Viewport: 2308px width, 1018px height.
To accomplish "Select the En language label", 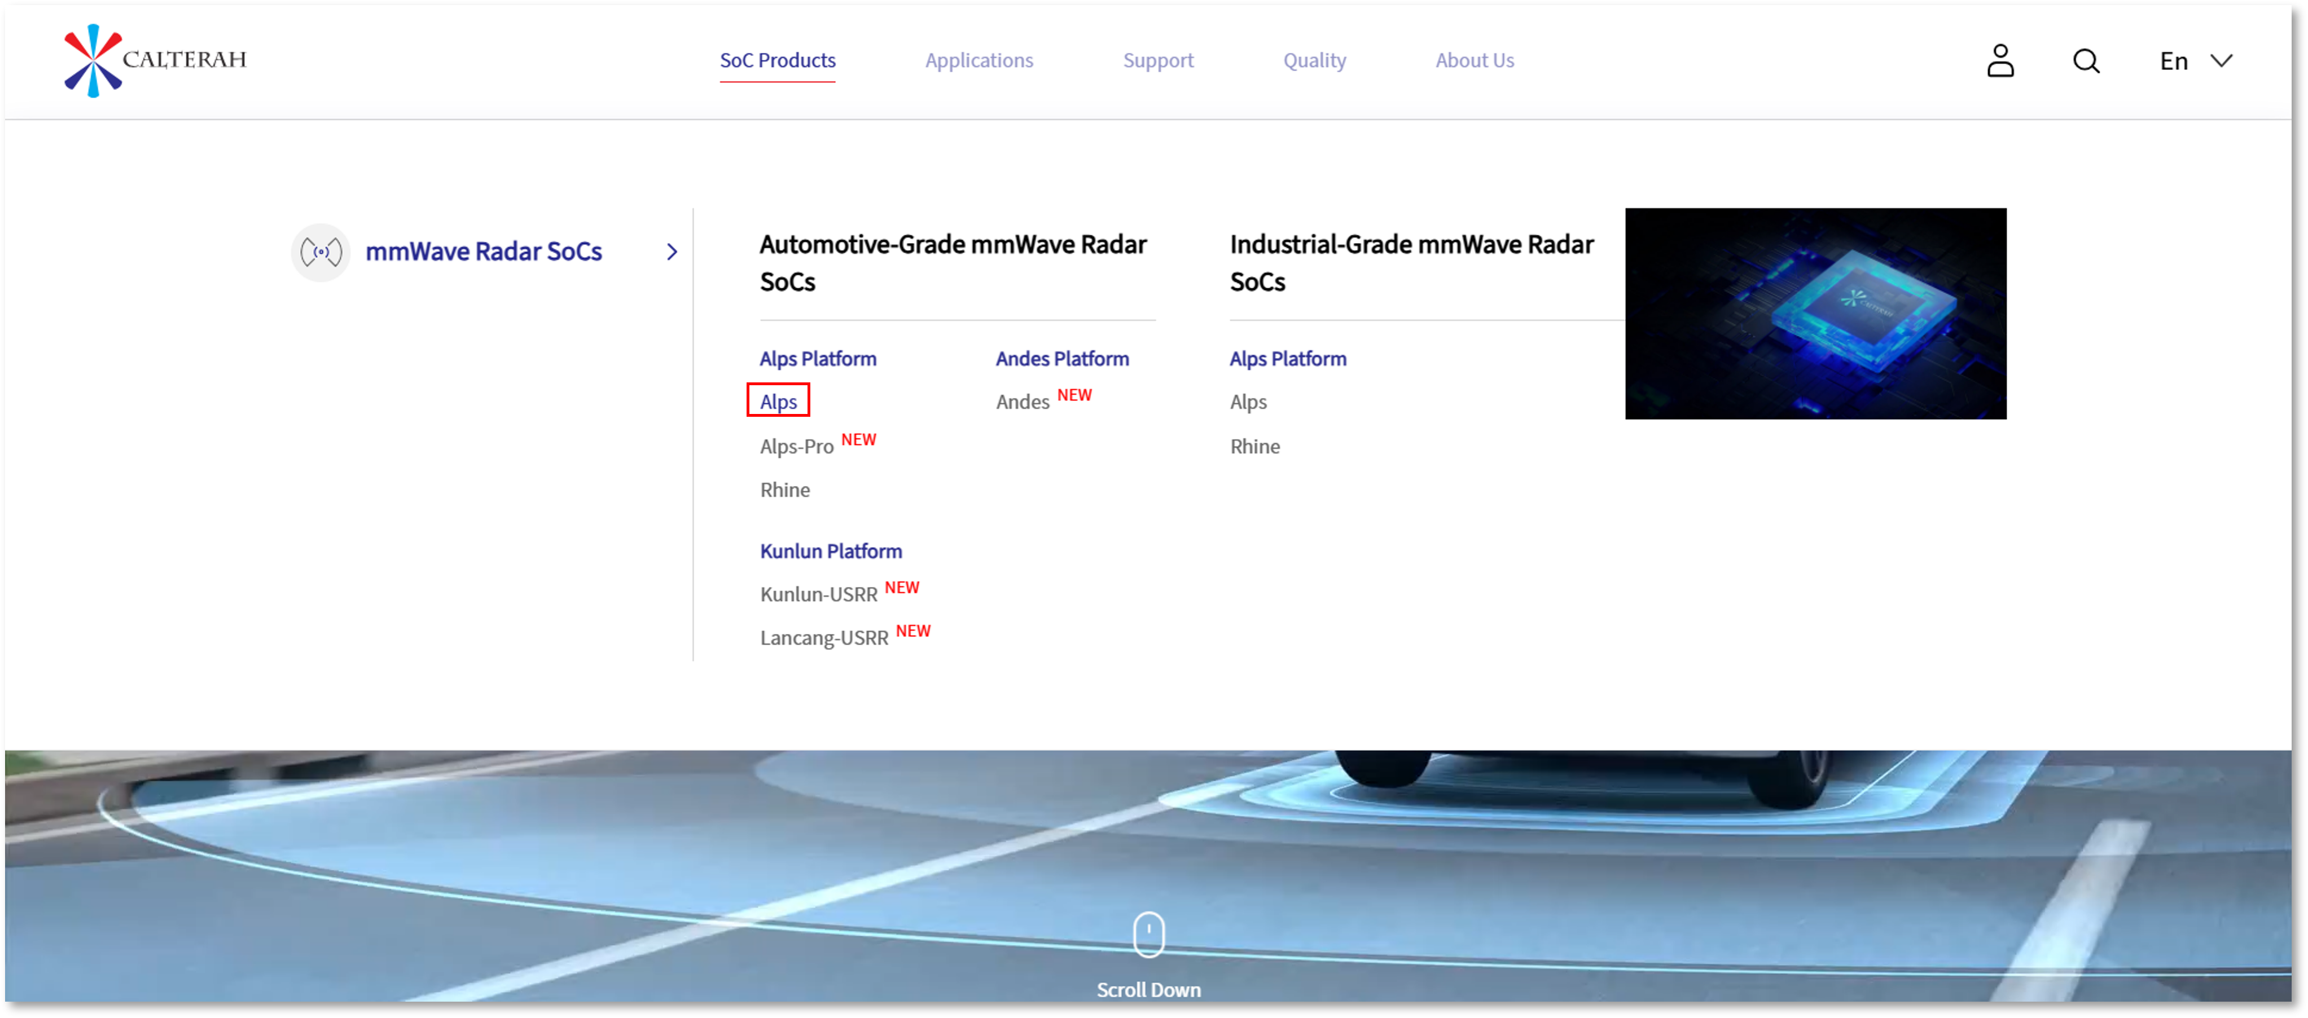I will (x=2173, y=61).
